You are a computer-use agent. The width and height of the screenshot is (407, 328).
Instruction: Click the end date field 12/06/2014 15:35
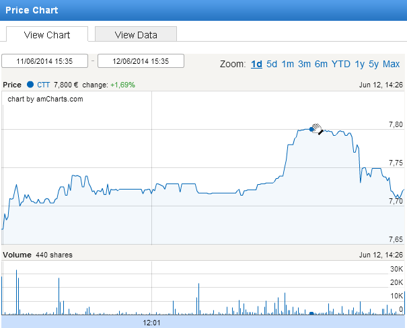(141, 61)
